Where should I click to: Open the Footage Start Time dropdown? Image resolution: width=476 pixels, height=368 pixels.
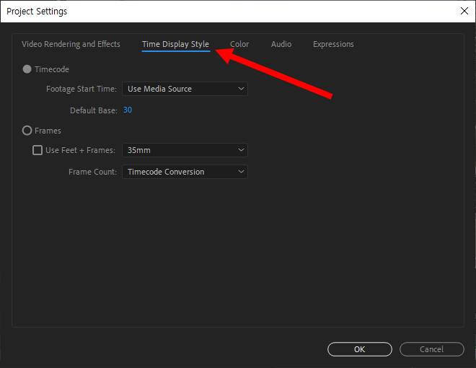(x=185, y=89)
